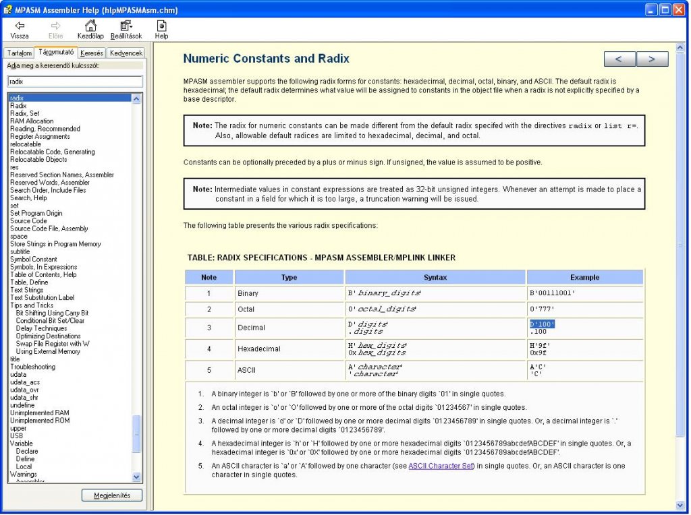Click index list scrollbar down arrow
691x515 pixels.
(x=136, y=477)
